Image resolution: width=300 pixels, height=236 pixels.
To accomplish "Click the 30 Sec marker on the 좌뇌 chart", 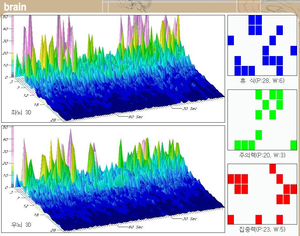I will pos(189,109).
